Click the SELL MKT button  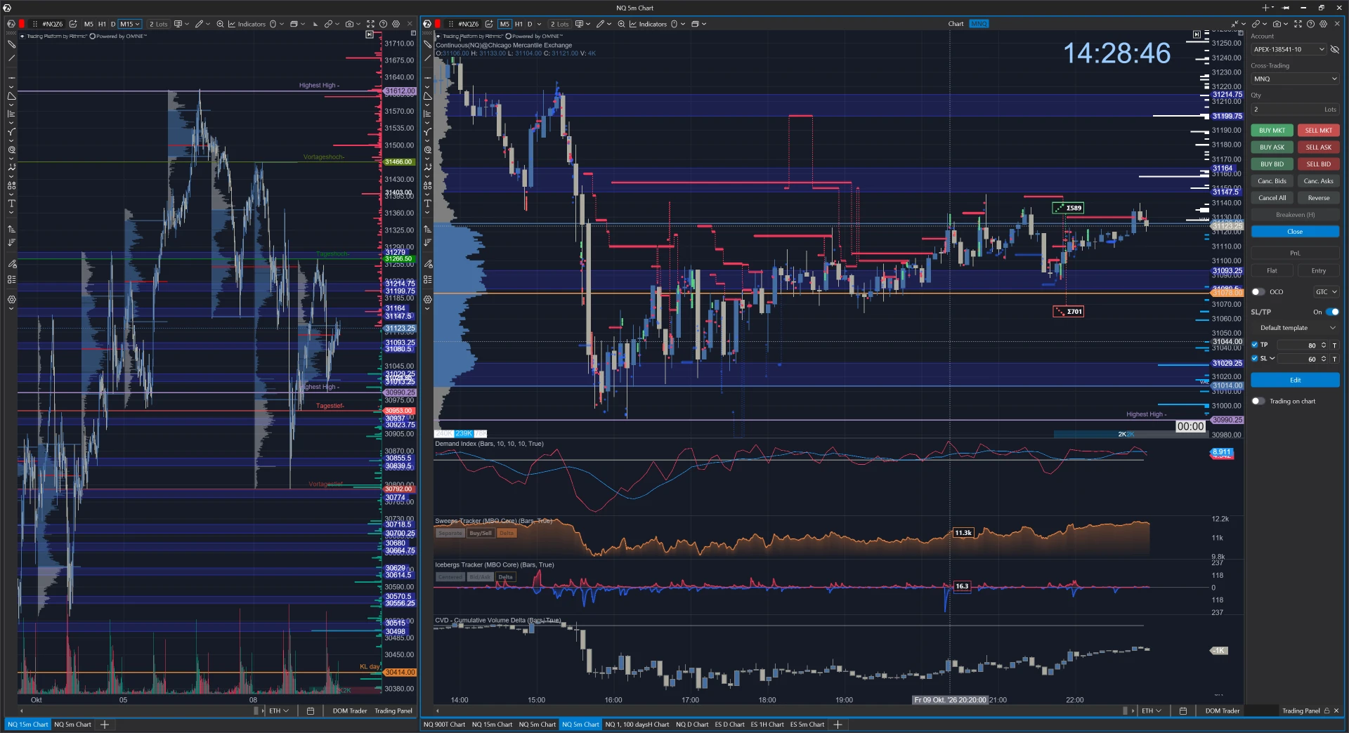click(1319, 131)
